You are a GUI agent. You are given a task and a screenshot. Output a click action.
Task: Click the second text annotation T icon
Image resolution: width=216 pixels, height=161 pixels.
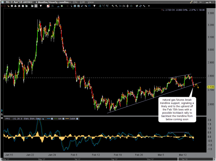pyautogui.click(x=79, y=6)
